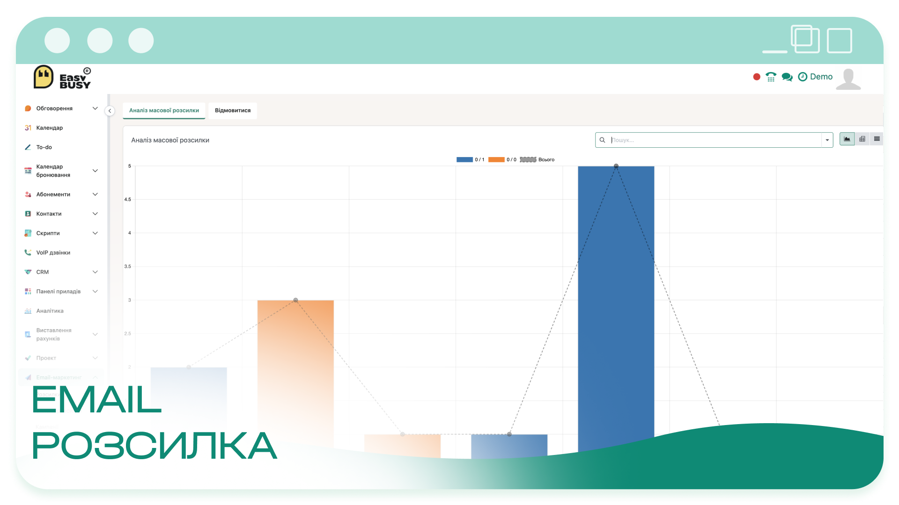Toggle the blue 0 / 1 legend series
This screenshot has height=505, width=899.
click(x=470, y=160)
